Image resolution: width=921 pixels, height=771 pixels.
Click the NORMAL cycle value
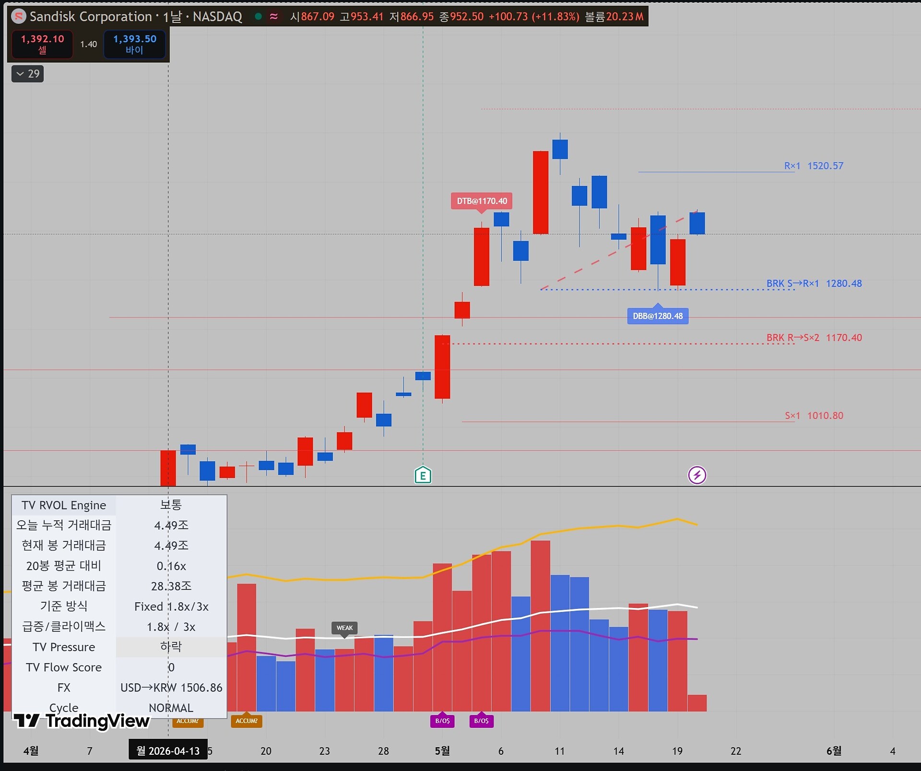[x=171, y=708]
